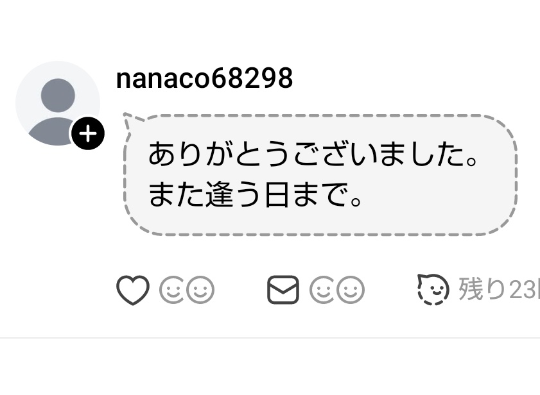
Task: Click the kanji 逢 in the message
Action: 220,195
